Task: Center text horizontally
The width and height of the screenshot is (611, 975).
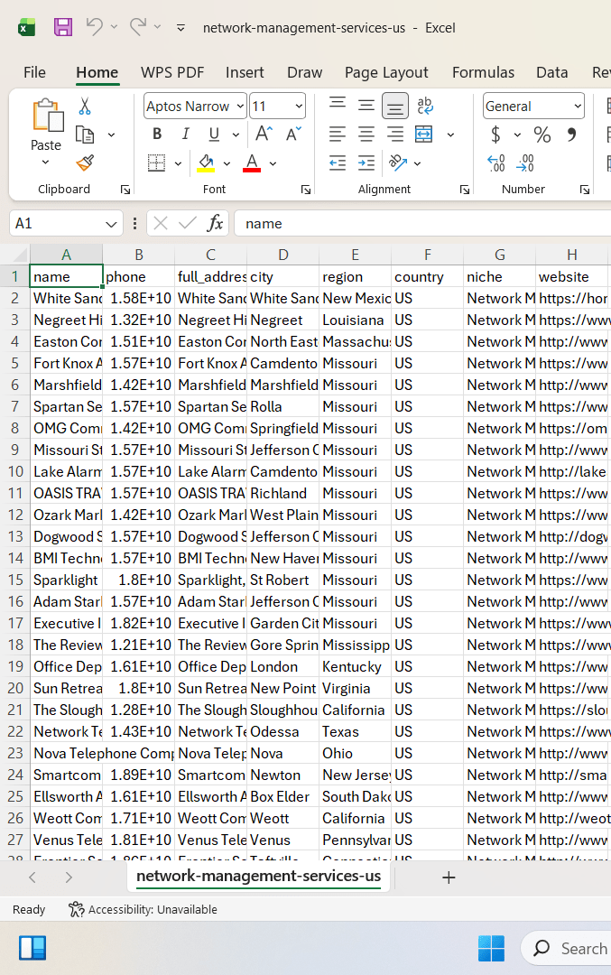Action: (x=366, y=134)
